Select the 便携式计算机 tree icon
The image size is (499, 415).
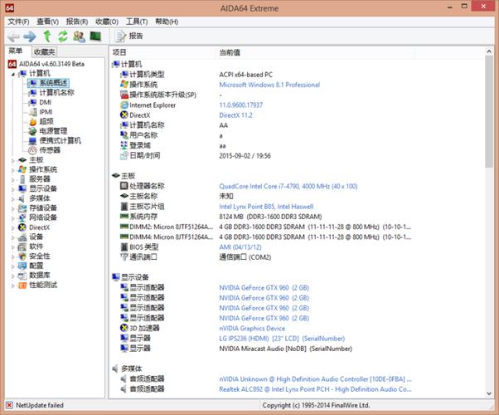[33, 140]
